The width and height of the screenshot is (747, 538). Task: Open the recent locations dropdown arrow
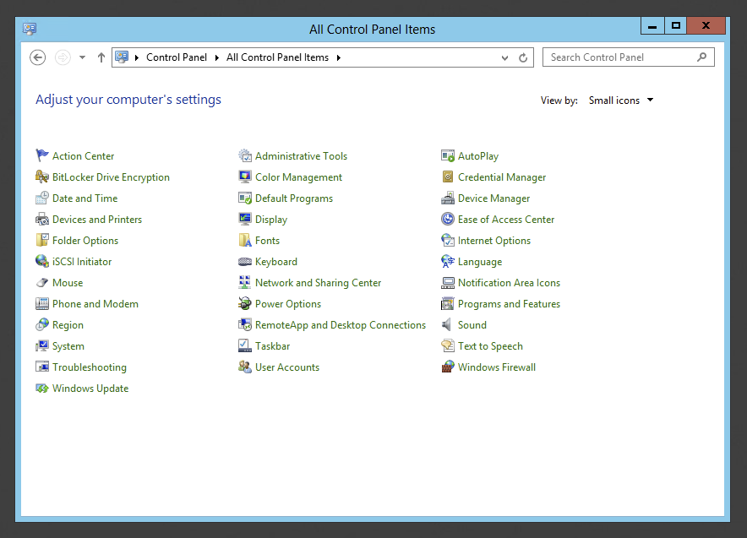coord(82,57)
